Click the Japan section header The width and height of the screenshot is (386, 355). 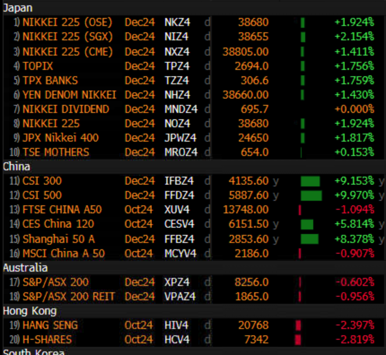(x=18, y=8)
